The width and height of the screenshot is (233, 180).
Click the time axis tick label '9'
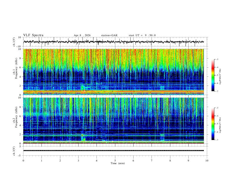point(188,161)
